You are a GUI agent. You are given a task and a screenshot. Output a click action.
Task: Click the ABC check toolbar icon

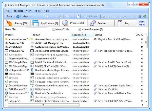click(140, 16)
